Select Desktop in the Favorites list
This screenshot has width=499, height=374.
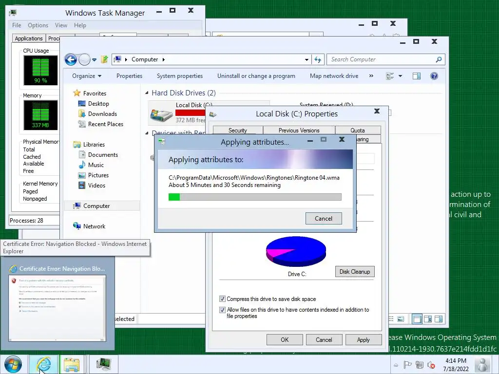point(98,104)
